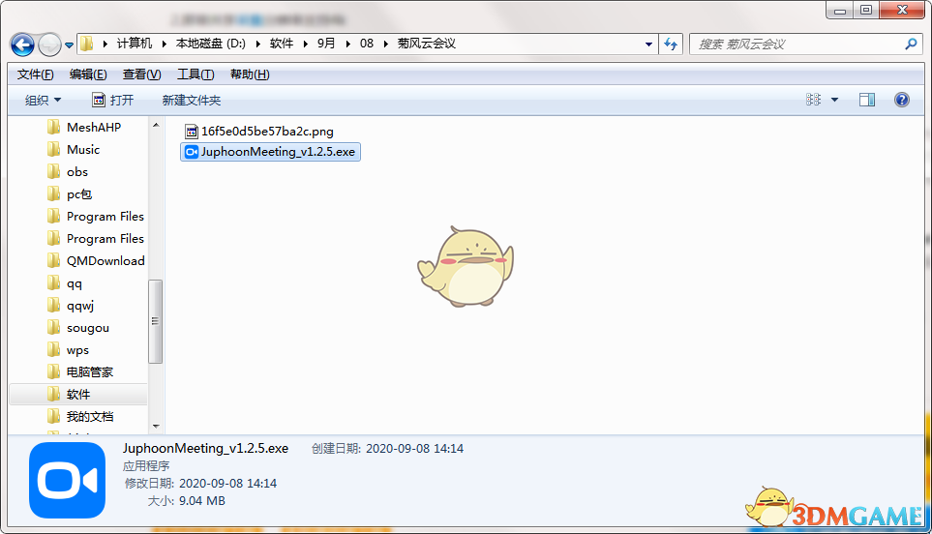Go back using the blue back arrow
The width and height of the screenshot is (932, 534).
point(22,44)
